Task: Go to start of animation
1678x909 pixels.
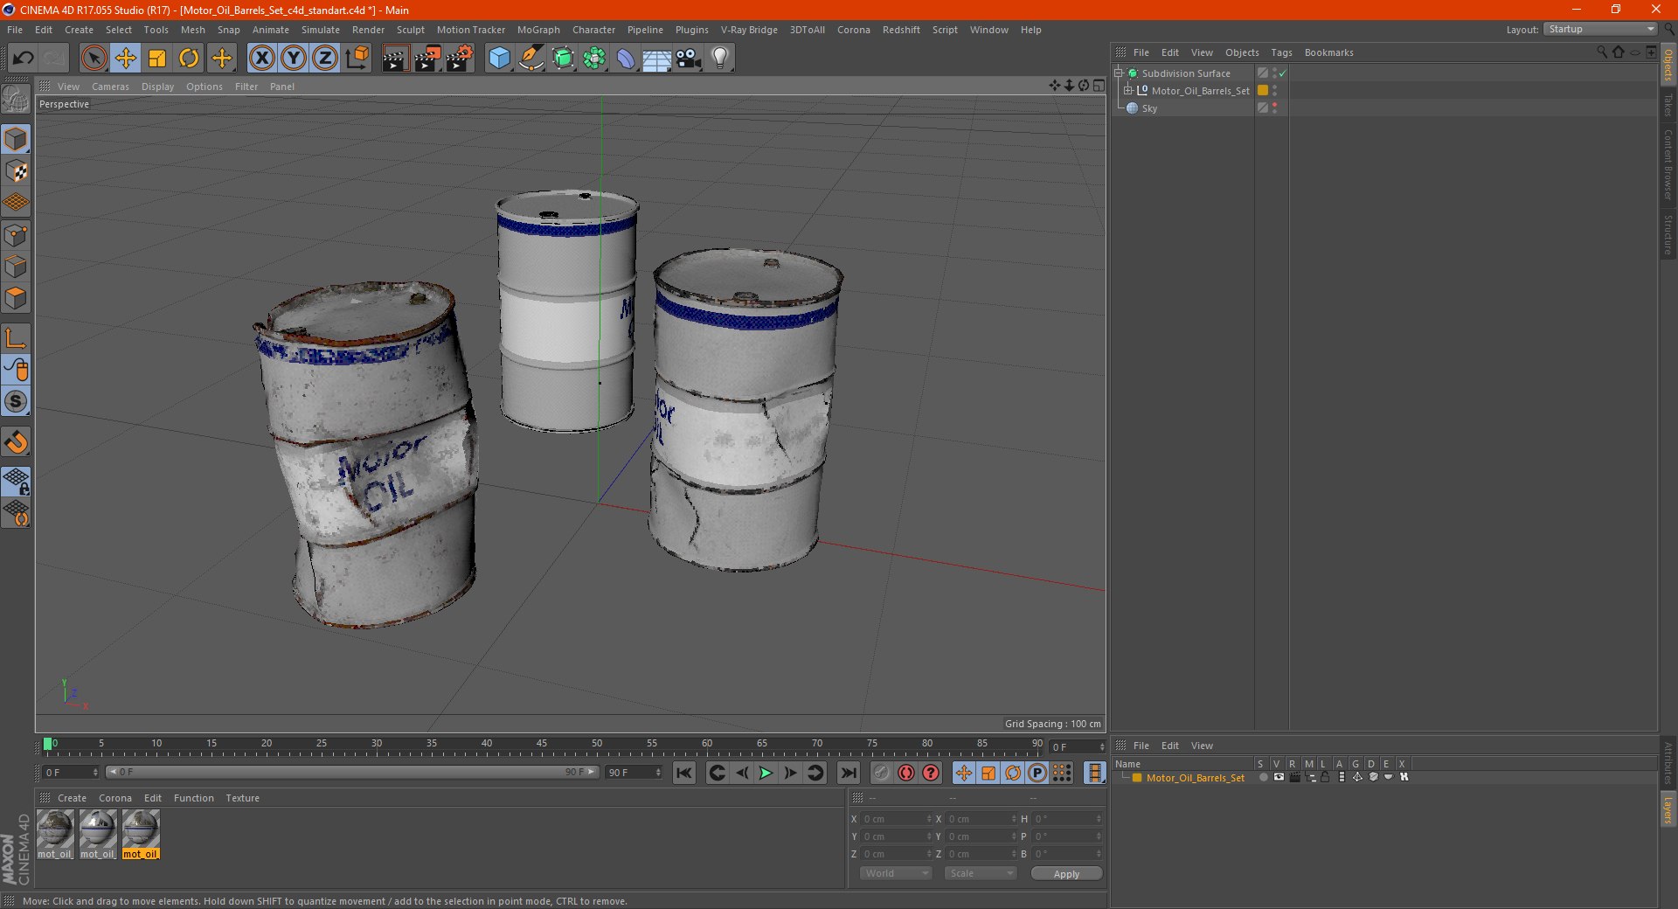Action: click(684, 773)
